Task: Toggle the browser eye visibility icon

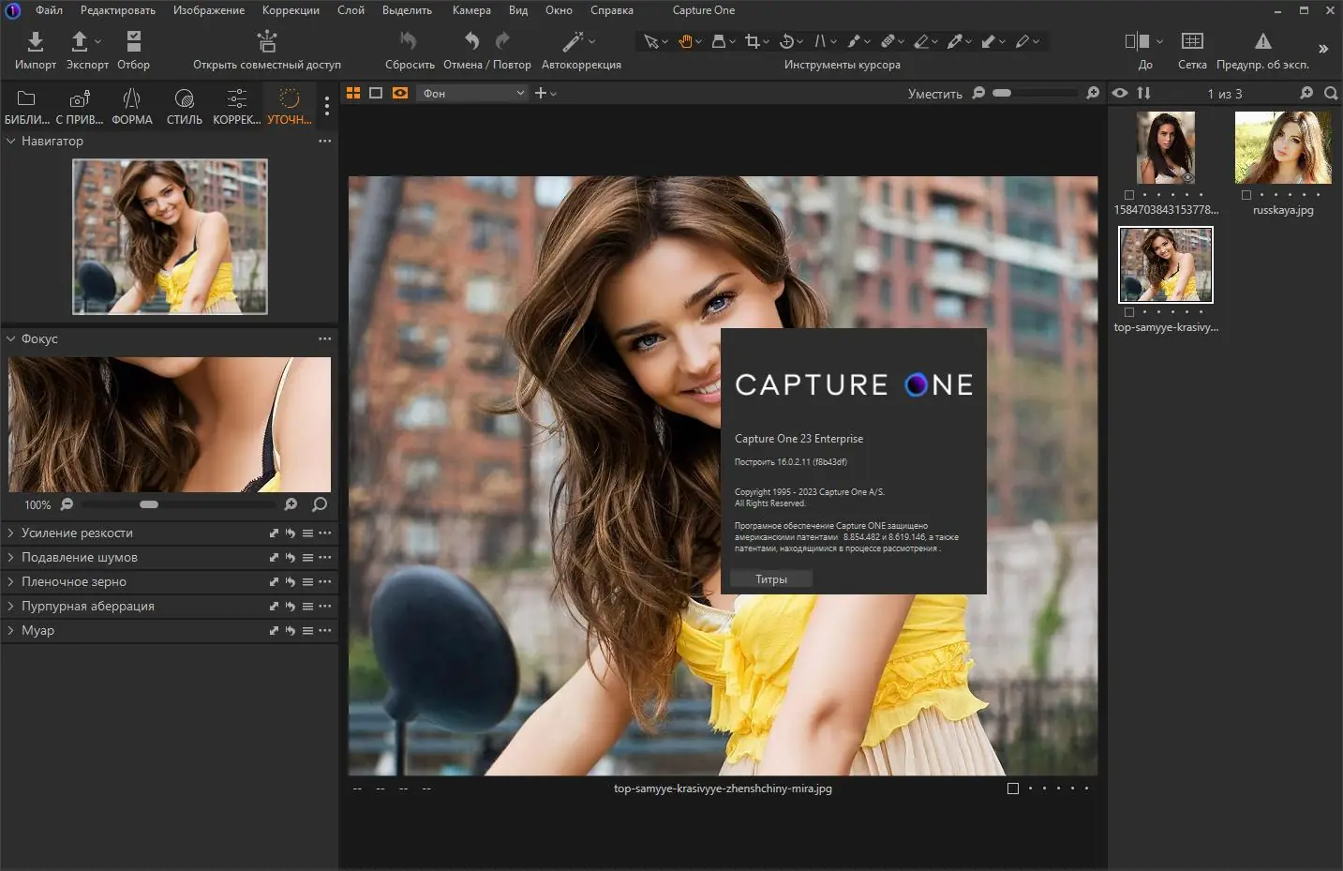Action: click(1120, 93)
